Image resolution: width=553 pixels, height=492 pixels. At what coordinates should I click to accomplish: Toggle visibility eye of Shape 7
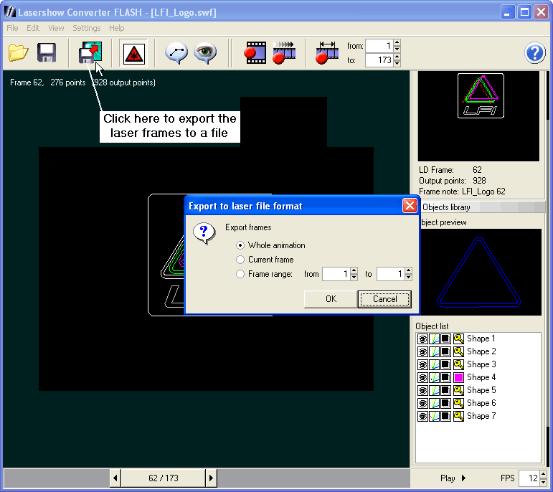[x=422, y=416]
